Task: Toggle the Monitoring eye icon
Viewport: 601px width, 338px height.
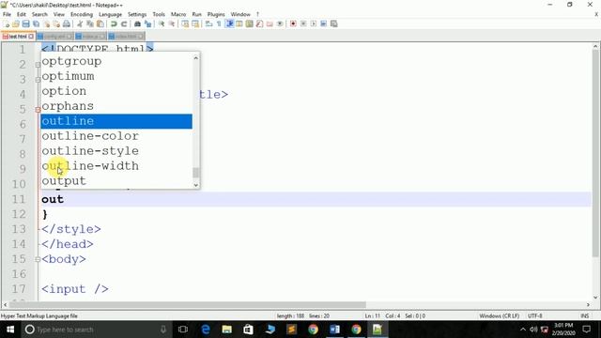Action: (280, 24)
